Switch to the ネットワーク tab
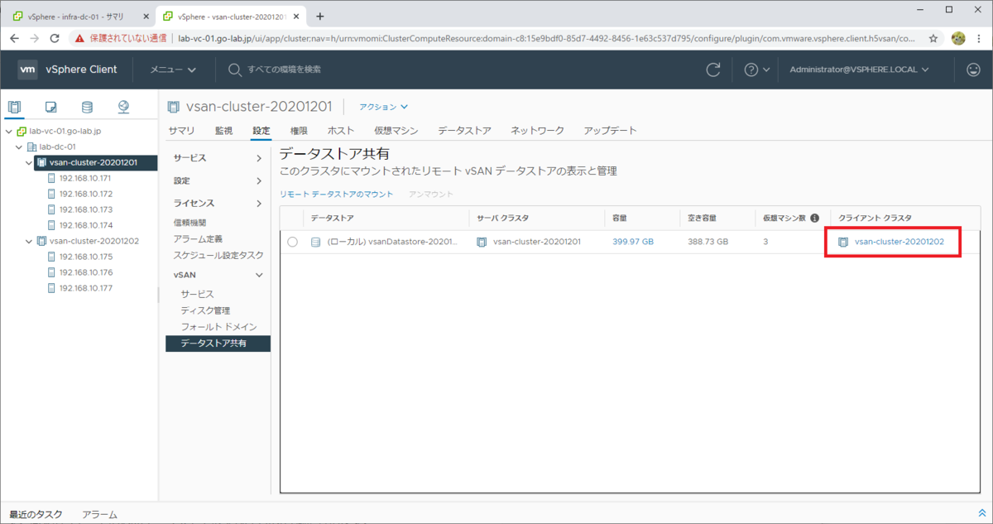The width and height of the screenshot is (993, 524). click(x=537, y=131)
